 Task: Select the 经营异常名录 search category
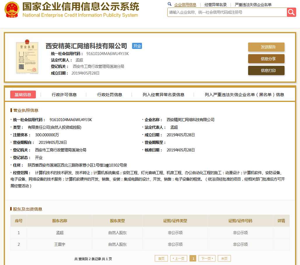pyautogui.click(x=215, y=5)
